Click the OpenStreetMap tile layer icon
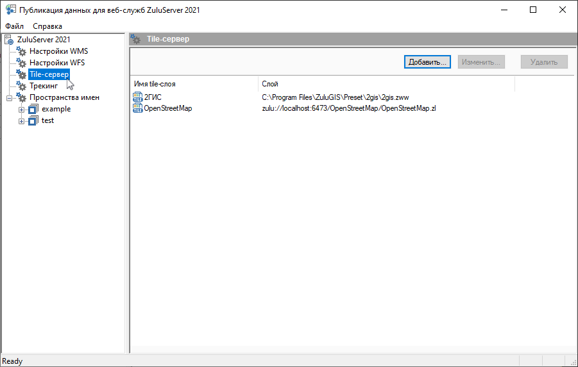Image resolution: width=578 pixels, height=367 pixels. coord(138,108)
